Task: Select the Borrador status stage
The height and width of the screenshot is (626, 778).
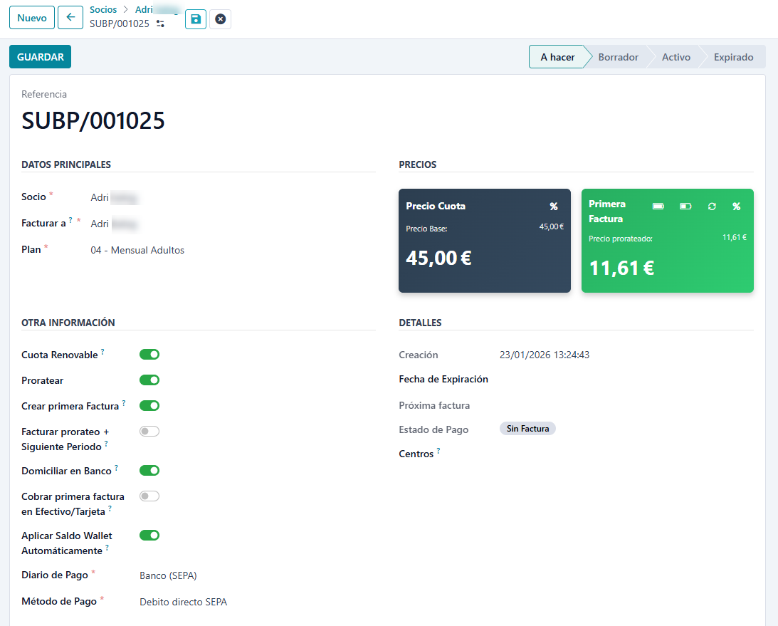Action: (x=618, y=57)
